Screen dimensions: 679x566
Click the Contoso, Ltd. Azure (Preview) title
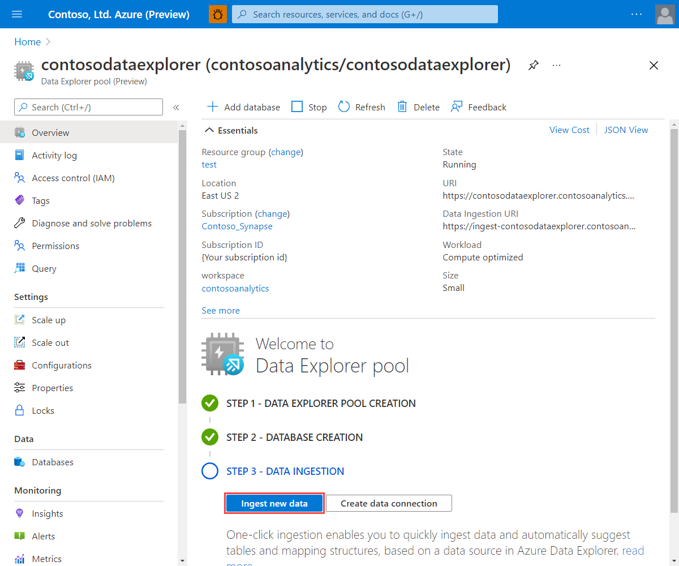(x=119, y=14)
